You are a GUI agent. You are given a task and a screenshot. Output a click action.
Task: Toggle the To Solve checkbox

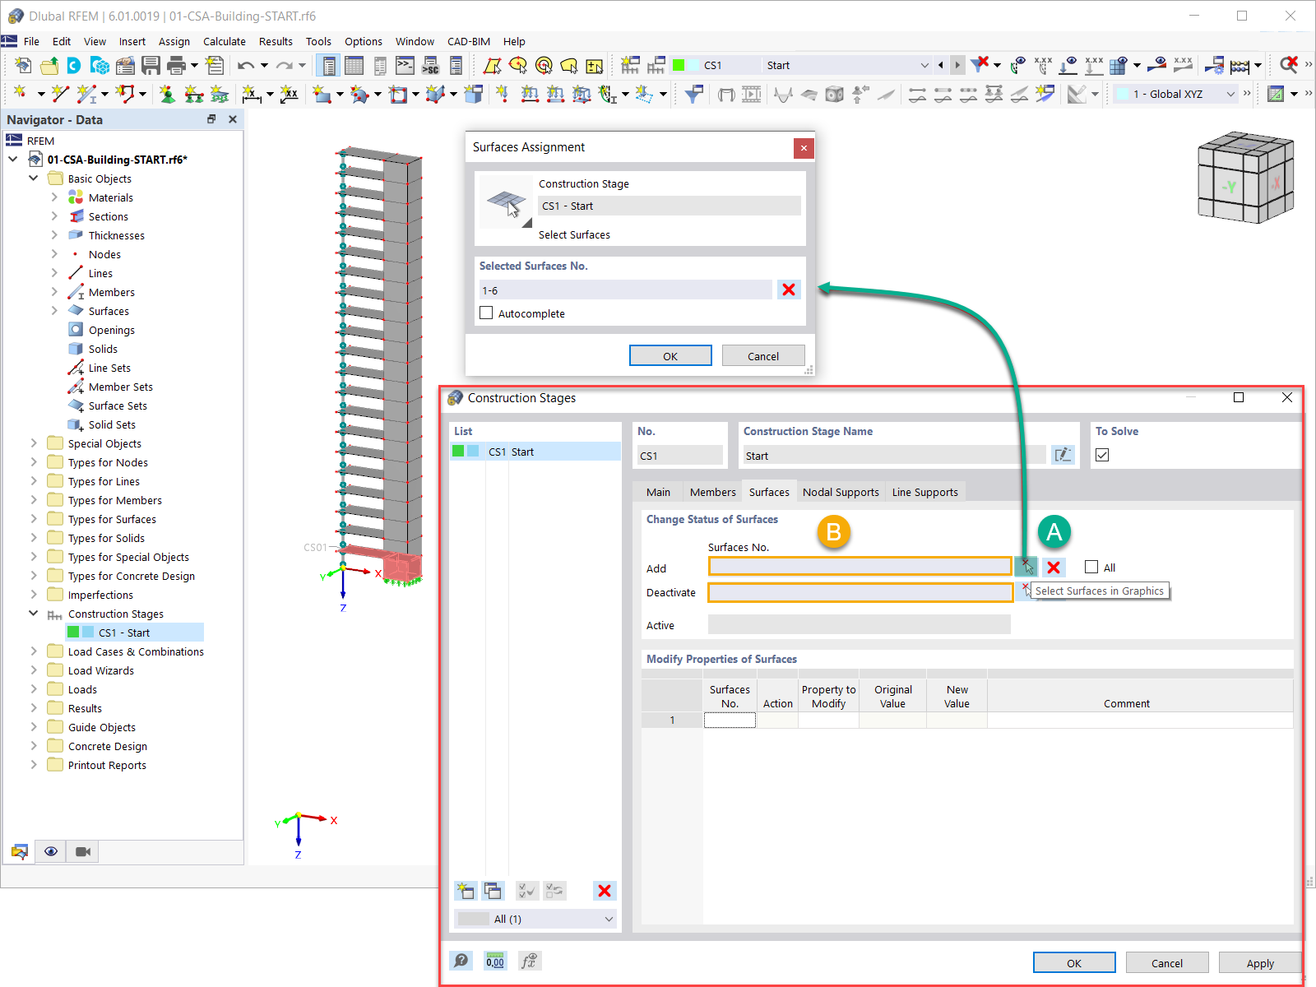click(x=1102, y=455)
